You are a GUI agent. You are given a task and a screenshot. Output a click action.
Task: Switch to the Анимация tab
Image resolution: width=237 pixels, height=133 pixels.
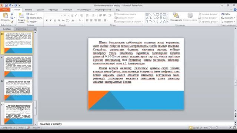click(67, 10)
